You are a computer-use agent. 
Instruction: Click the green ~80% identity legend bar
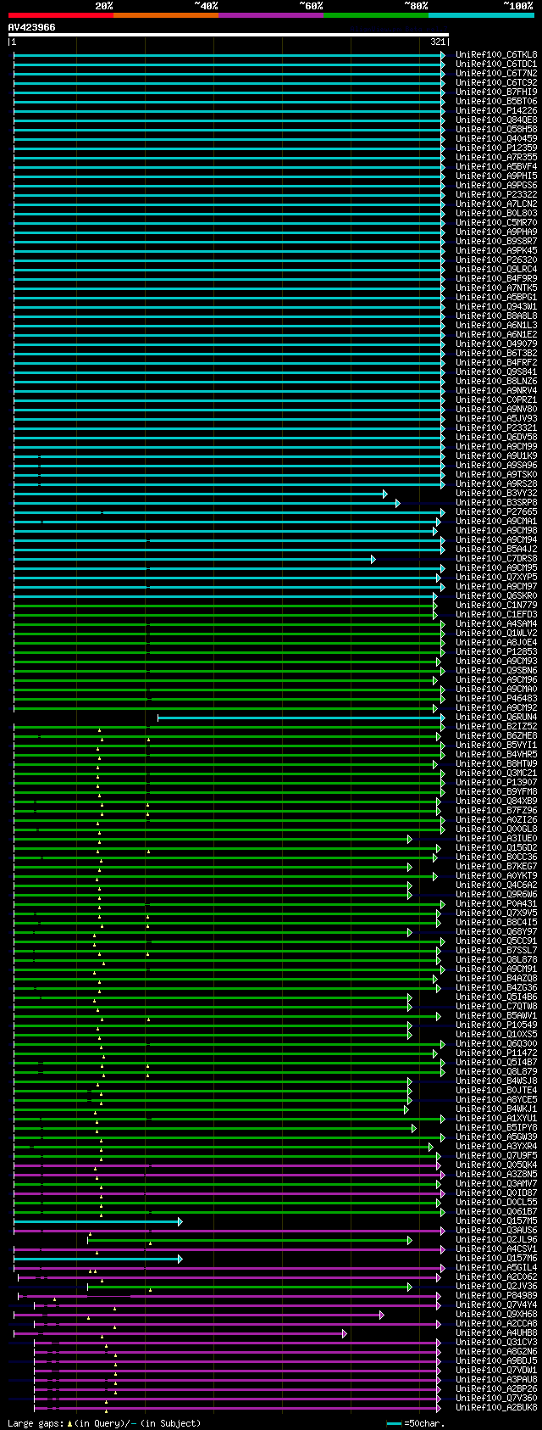coord(376,15)
